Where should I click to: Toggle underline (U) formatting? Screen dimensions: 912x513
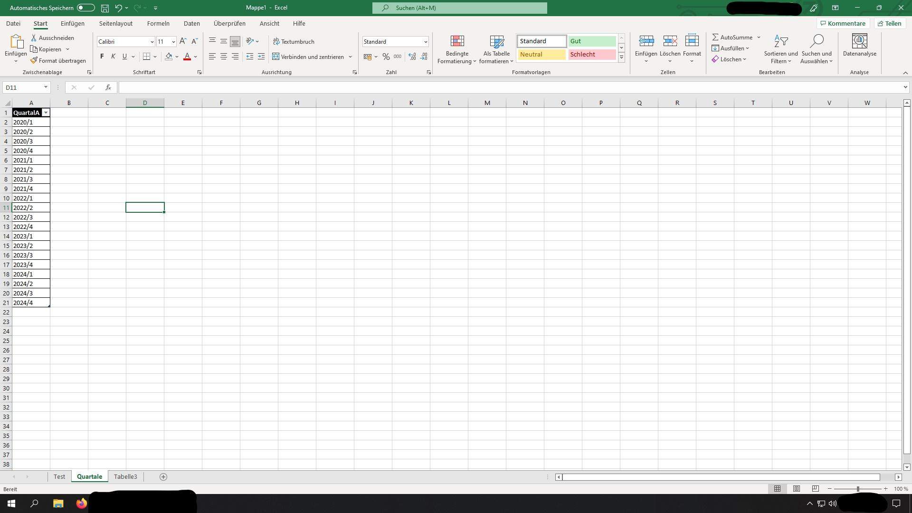point(124,57)
